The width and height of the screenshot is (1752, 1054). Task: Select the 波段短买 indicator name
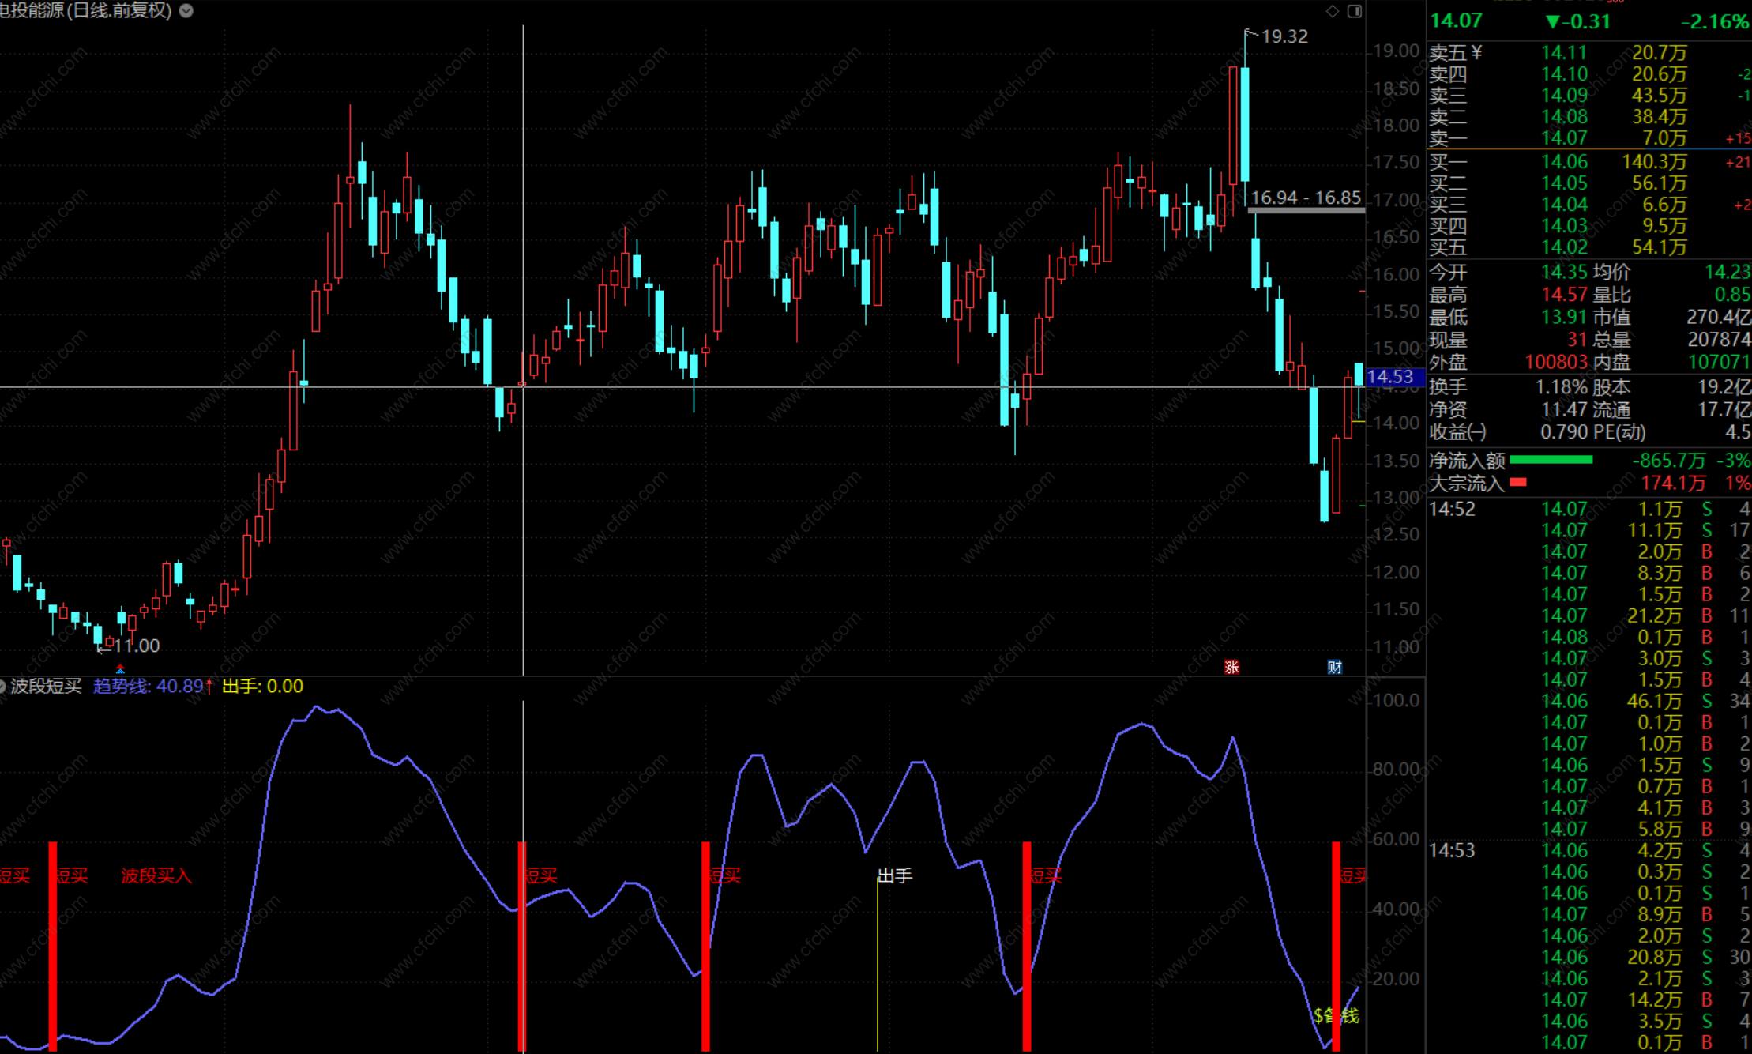(46, 686)
